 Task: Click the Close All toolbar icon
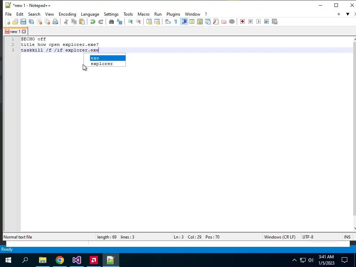pyautogui.click(x=47, y=22)
